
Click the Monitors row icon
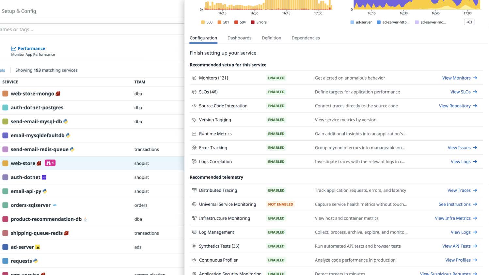click(194, 78)
